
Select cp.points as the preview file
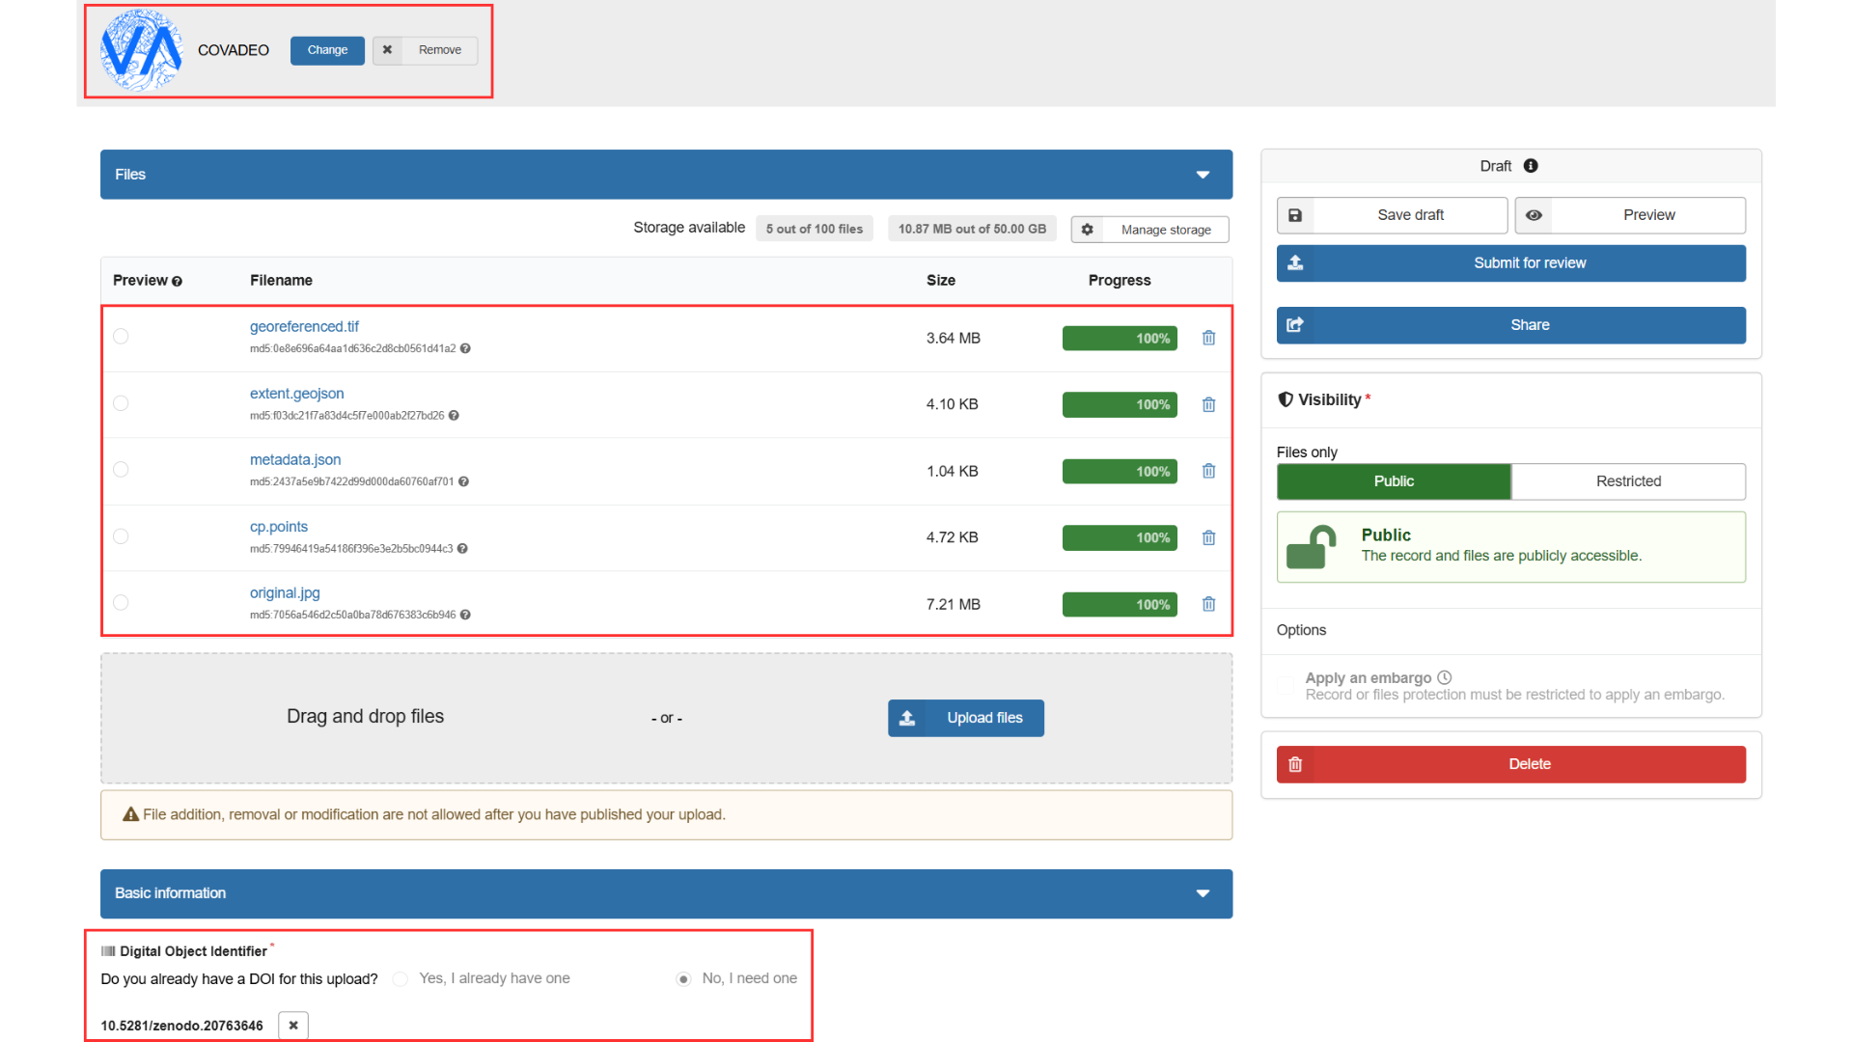[x=121, y=535]
